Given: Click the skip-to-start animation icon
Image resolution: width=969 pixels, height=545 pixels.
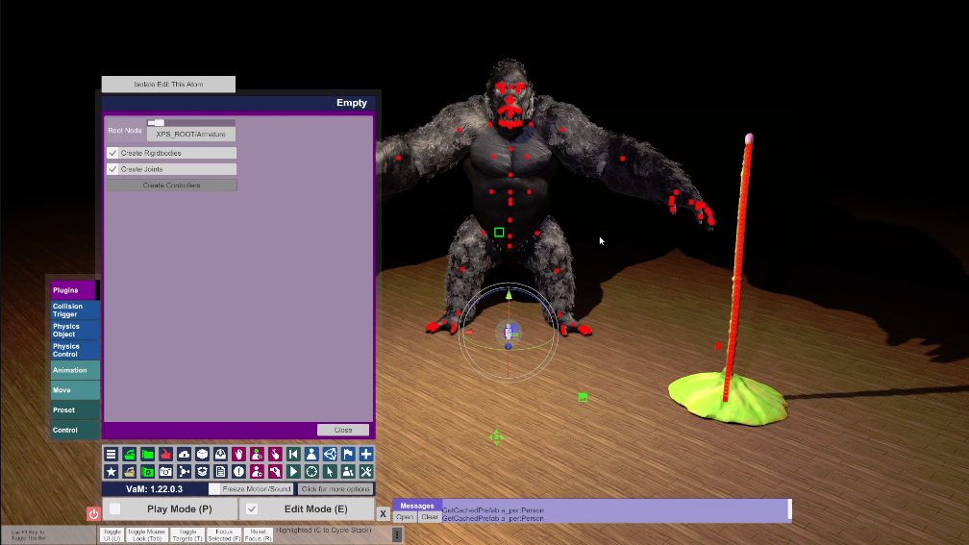Looking at the screenshot, I should [x=293, y=454].
